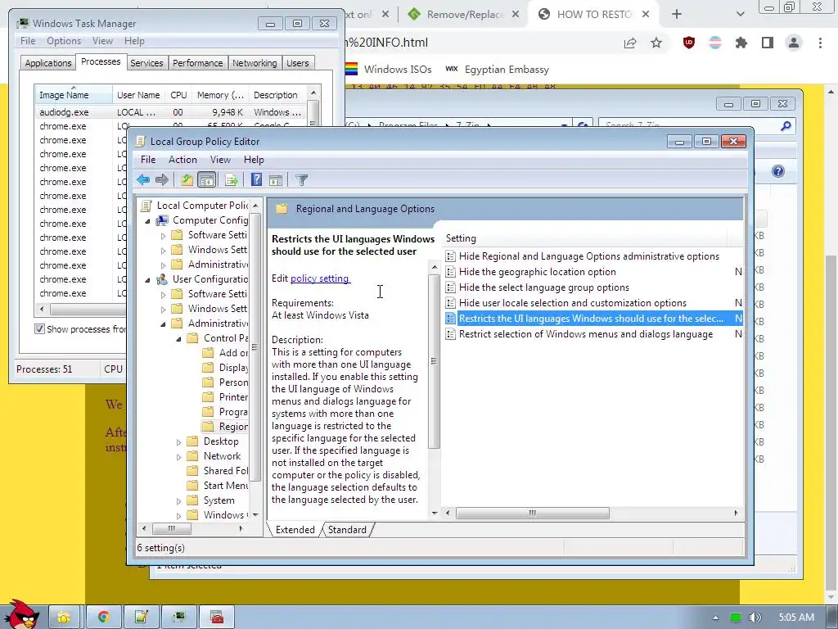The image size is (838, 629).
Task: Switch to 'HOW TO RESTO' Chrome tab
Action: pyautogui.click(x=592, y=15)
